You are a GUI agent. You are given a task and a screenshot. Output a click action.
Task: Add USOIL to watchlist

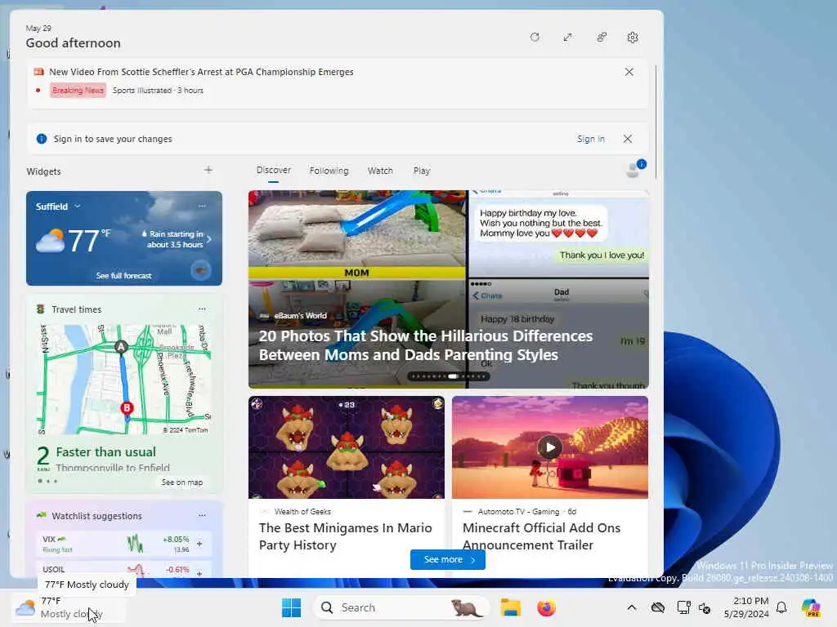pos(199,572)
